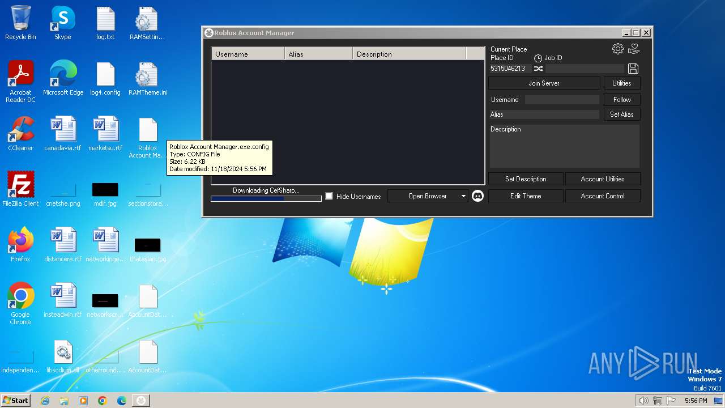Click the Description text area

[564, 146]
